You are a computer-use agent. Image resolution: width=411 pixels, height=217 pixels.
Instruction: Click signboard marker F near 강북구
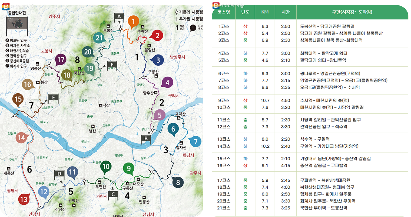[112, 65]
